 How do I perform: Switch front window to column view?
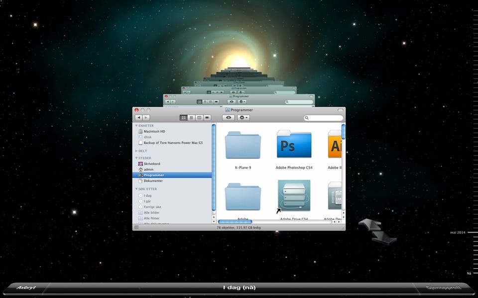pyautogui.click(x=199, y=118)
